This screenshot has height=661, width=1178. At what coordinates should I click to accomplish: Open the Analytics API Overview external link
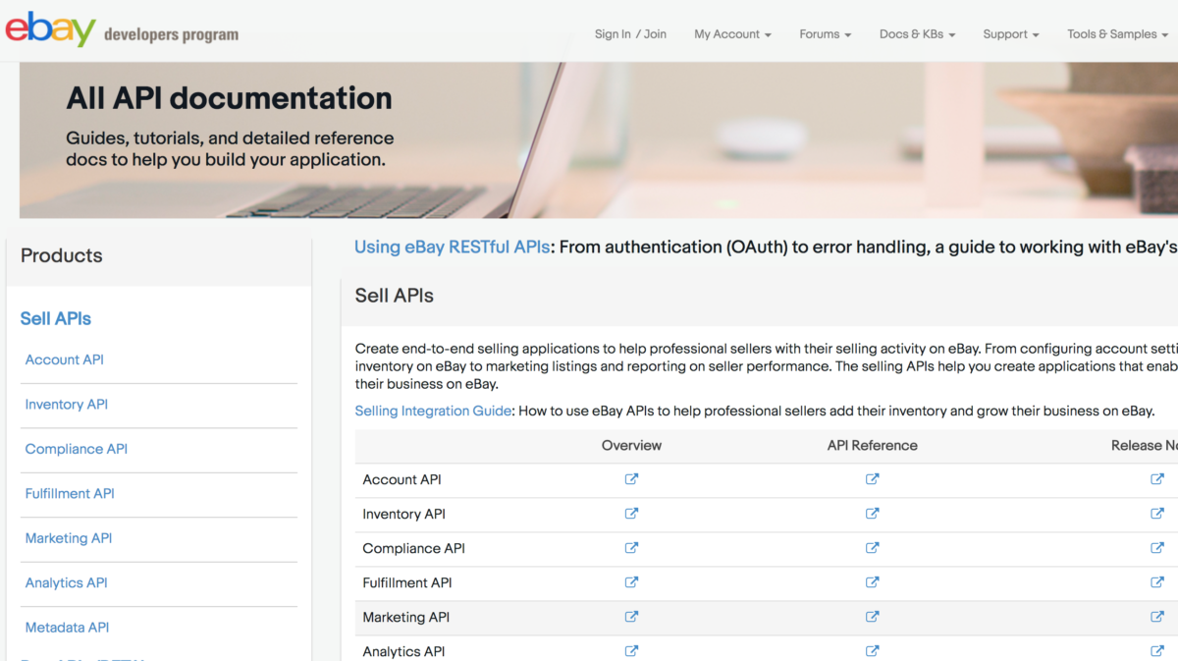click(x=631, y=650)
